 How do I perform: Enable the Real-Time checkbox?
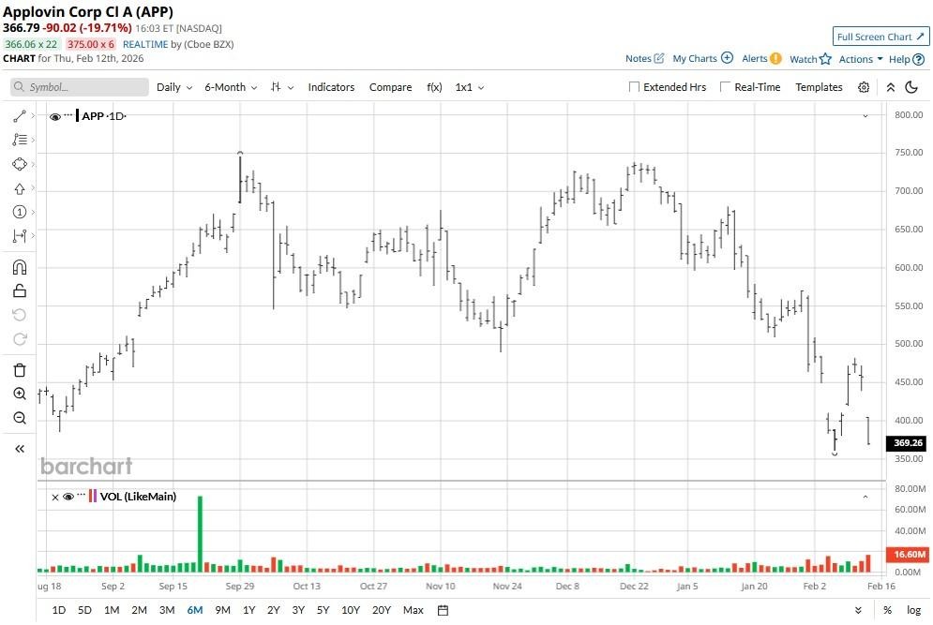[x=725, y=87]
